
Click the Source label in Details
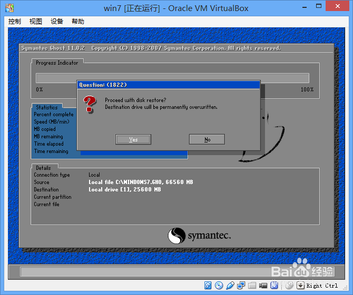click(42, 182)
